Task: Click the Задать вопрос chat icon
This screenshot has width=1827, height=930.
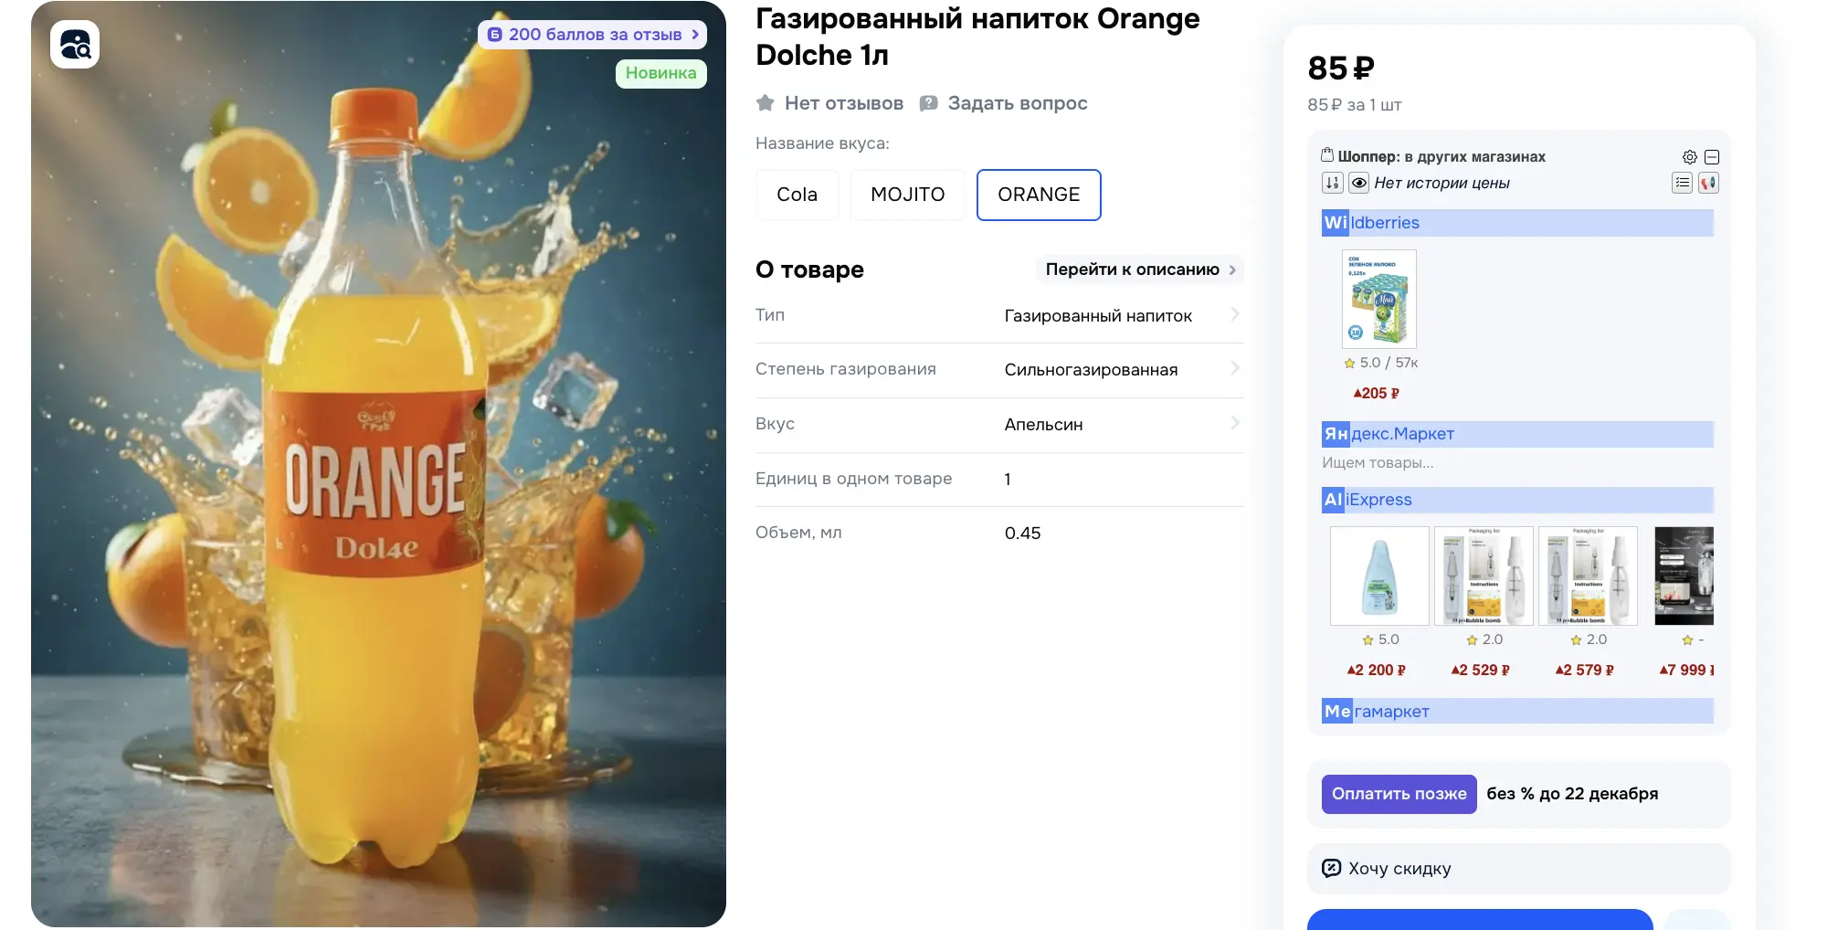Action: [928, 103]
